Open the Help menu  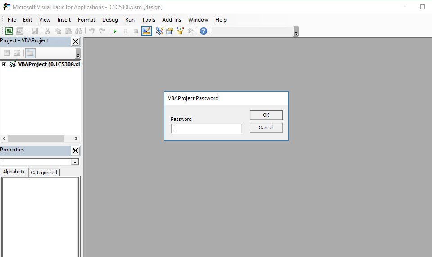pos(221,20)
